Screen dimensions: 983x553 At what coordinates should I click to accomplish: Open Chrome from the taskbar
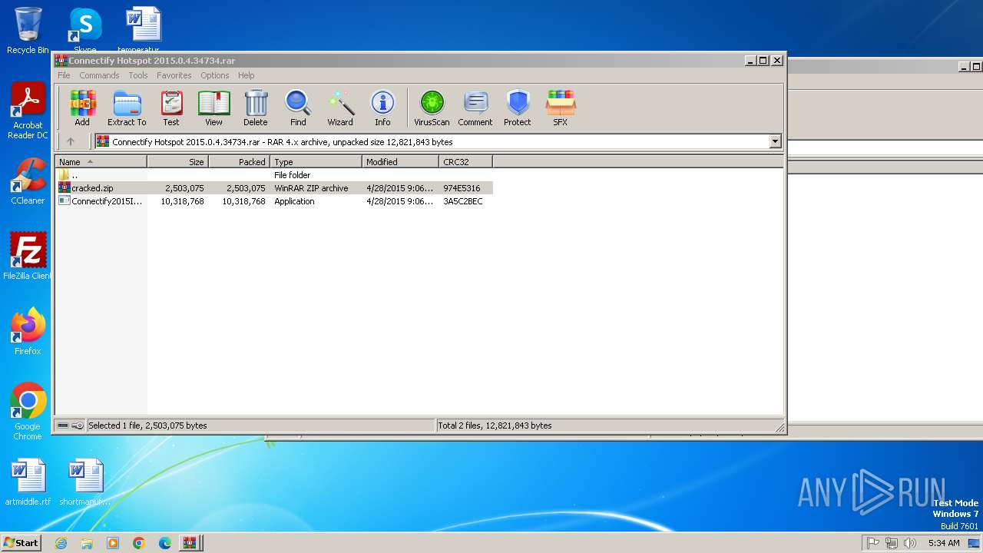coord(139,543)
